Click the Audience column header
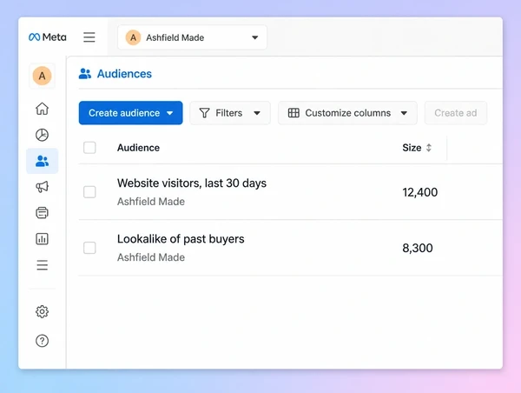 (138, 148)
